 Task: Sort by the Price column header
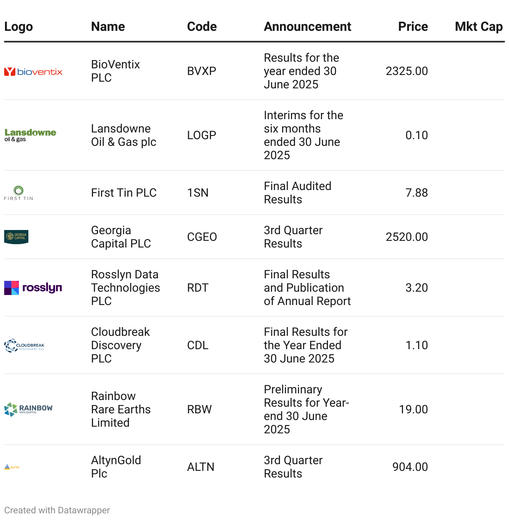click(x=413, y=27)
